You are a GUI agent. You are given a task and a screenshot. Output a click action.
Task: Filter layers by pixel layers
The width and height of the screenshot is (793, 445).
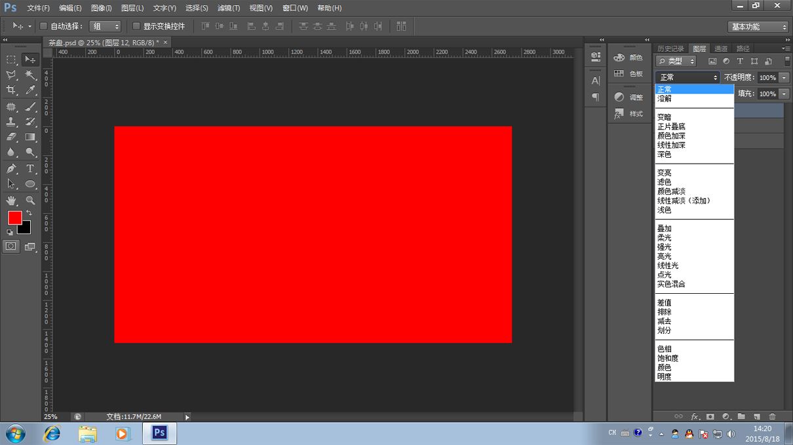(712, 61)
